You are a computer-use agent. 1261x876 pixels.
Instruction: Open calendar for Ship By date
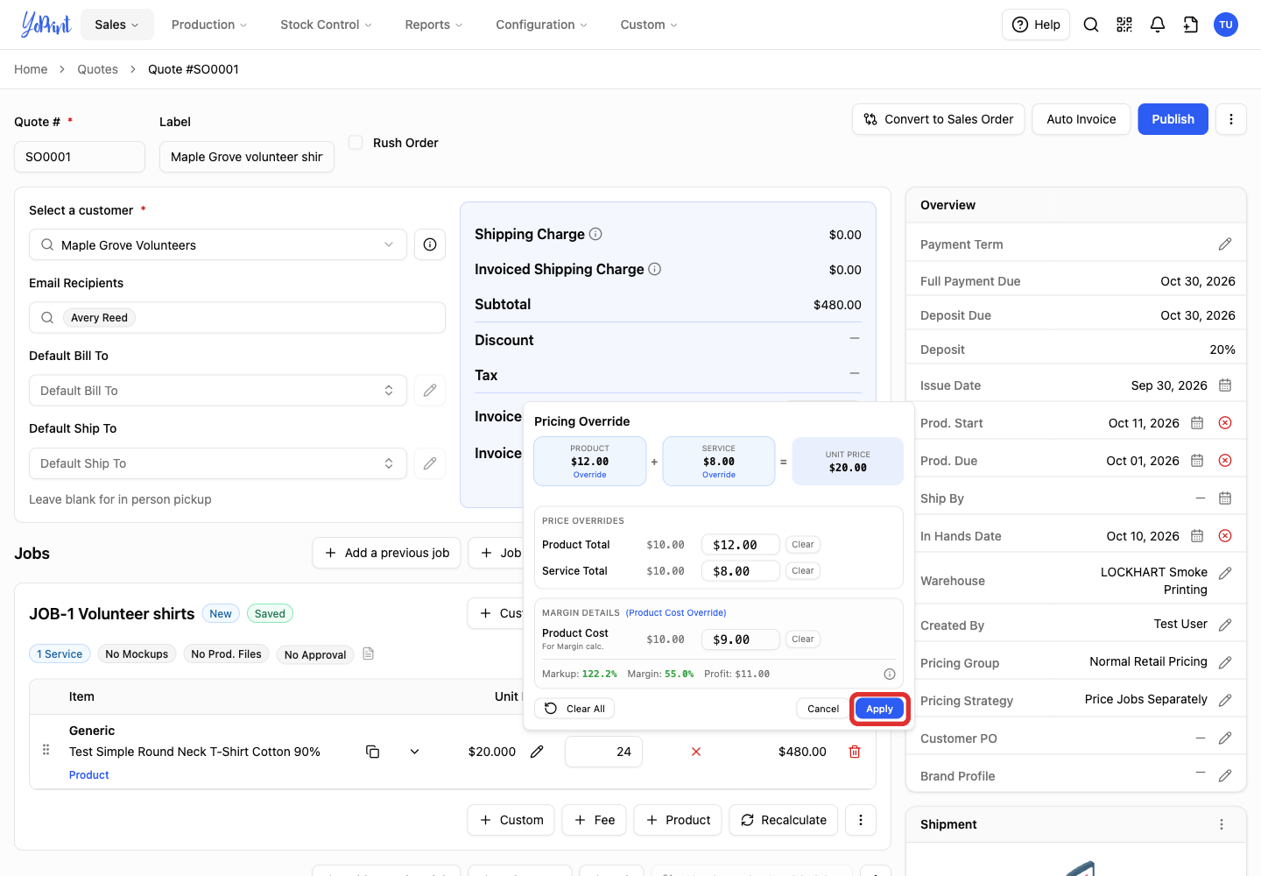click(x=1225, y=498)
